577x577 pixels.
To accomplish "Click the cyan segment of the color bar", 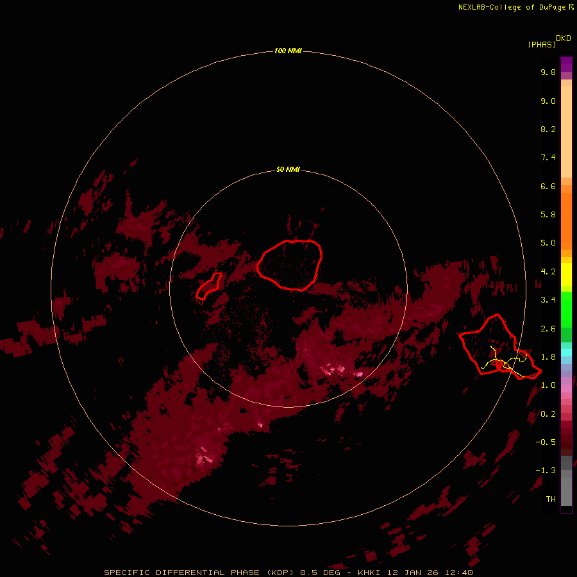I will [x=566, y=353].
